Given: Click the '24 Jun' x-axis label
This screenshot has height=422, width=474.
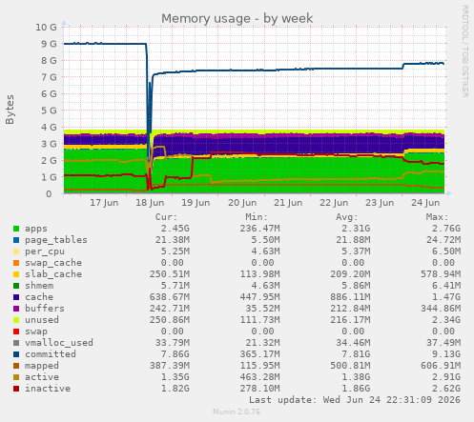Looking at the screenshot, I should [x=425, y=203].
